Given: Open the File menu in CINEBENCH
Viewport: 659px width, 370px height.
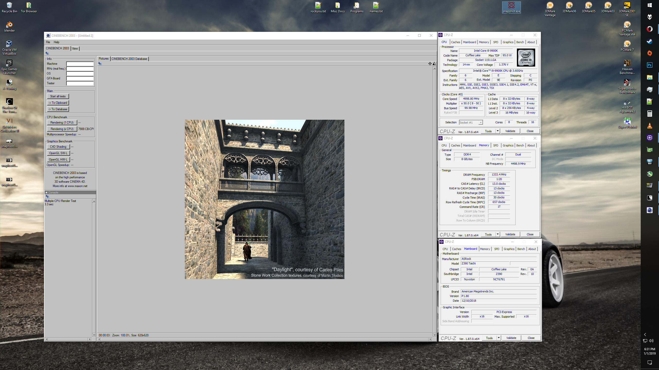Looking at the screenshot, I should pyautogui.click(x=48, y=42).
